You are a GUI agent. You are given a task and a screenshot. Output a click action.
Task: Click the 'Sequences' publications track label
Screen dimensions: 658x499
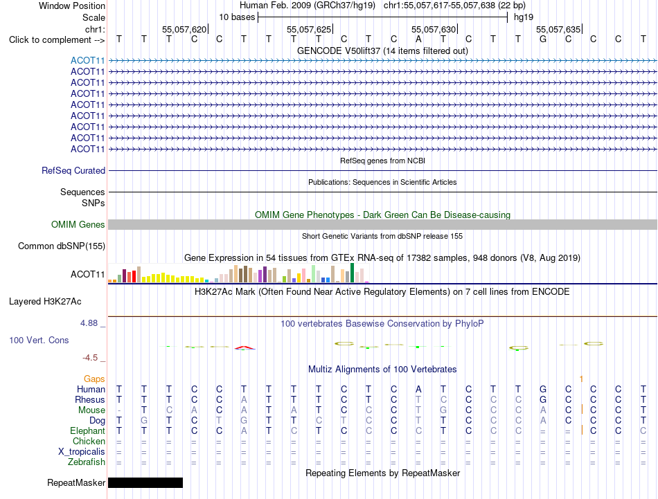pos(82,192)
